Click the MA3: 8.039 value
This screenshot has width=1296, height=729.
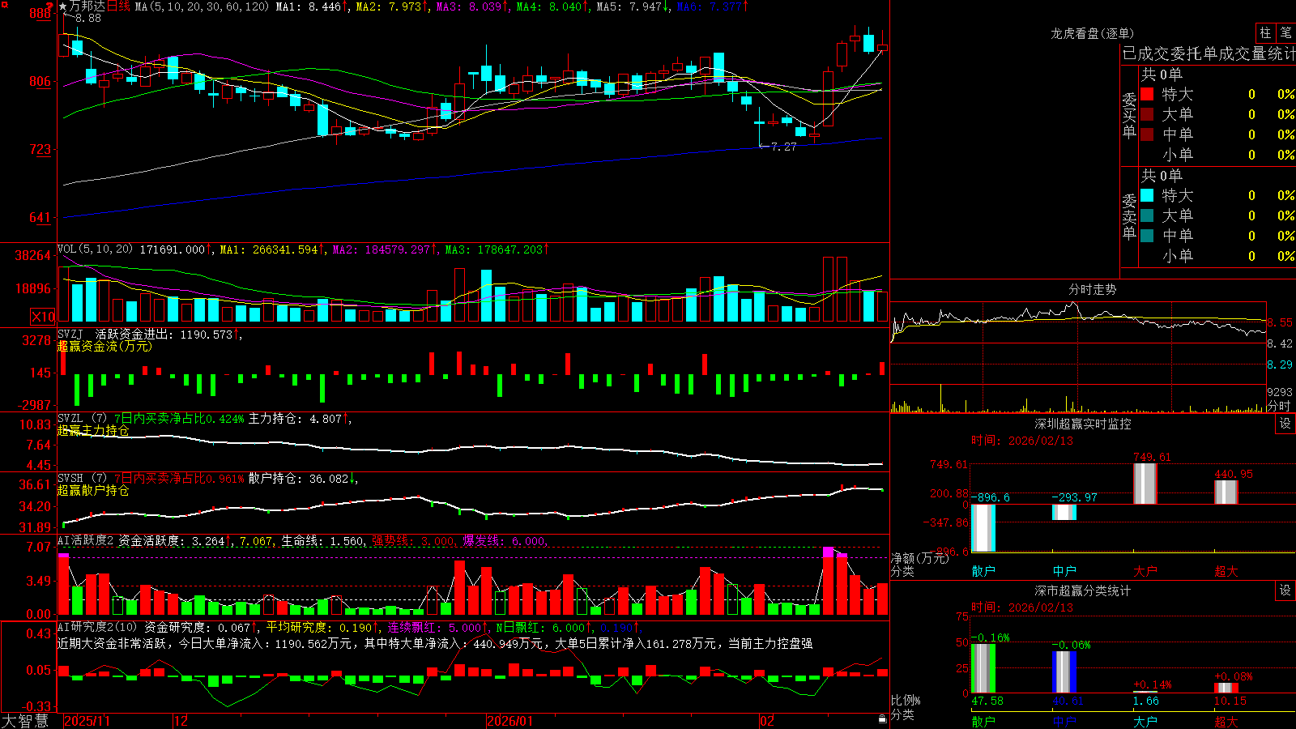(472, 6)
